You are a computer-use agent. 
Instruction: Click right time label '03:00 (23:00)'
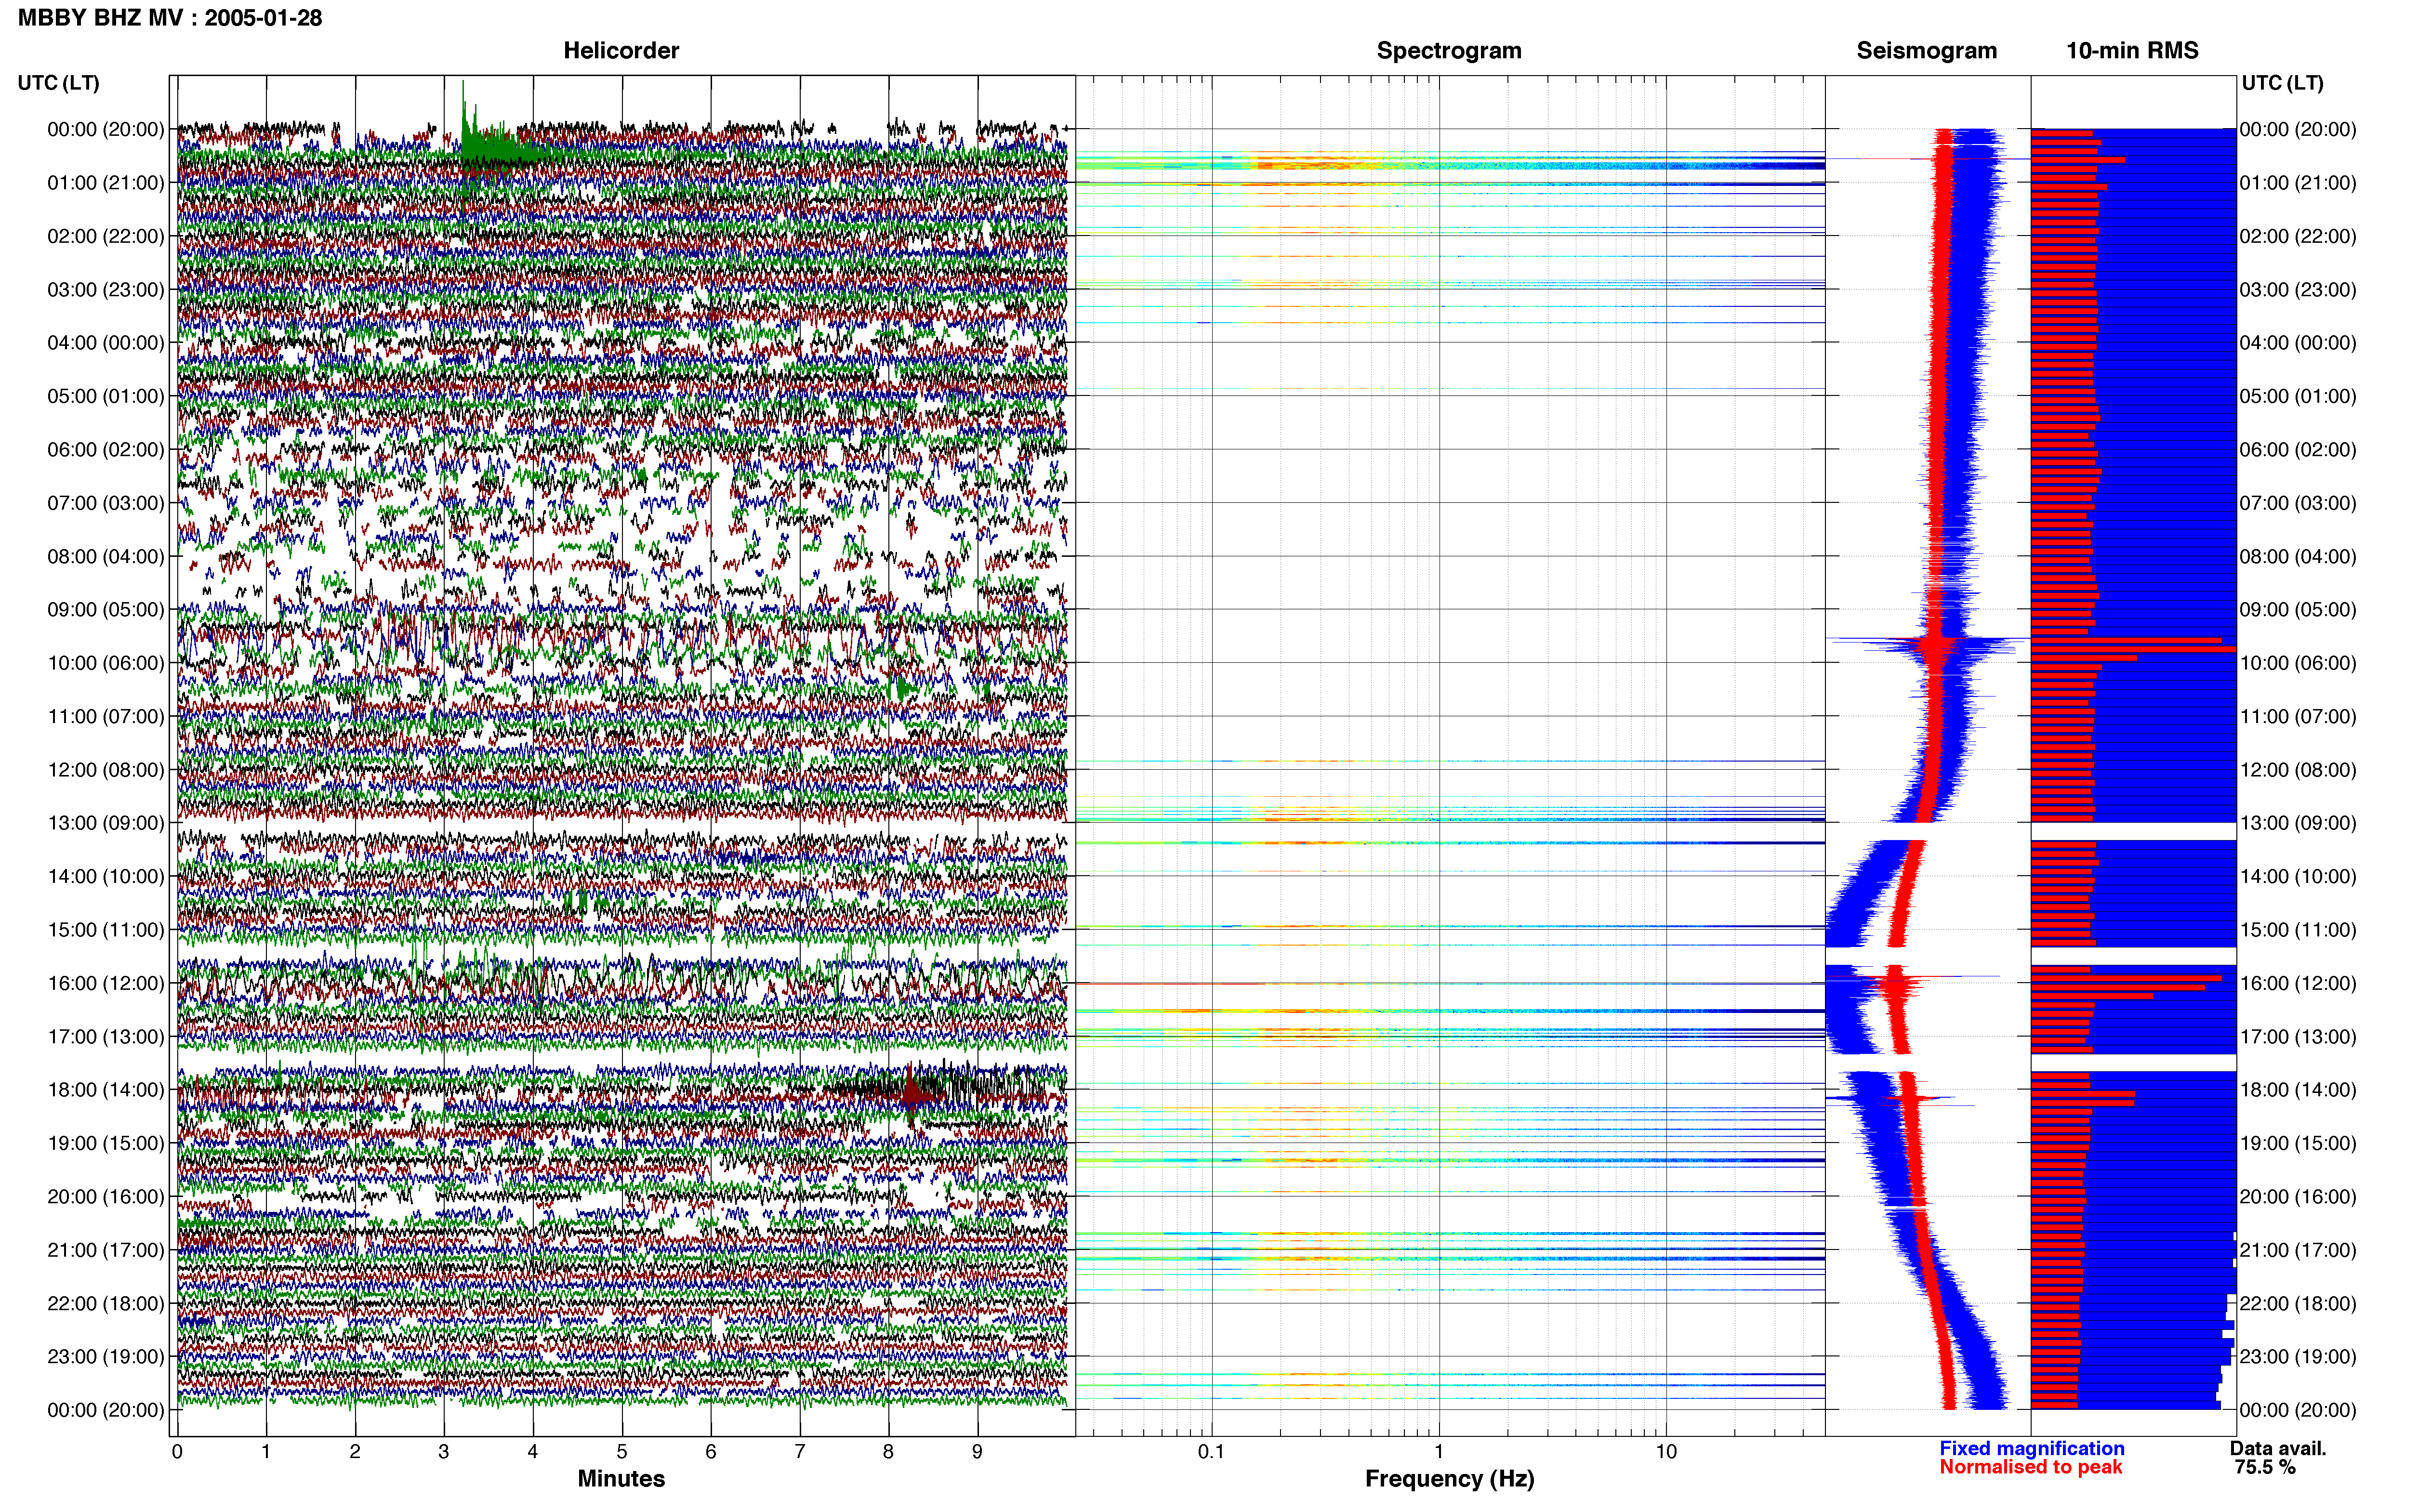click(x=2298, y=290)
